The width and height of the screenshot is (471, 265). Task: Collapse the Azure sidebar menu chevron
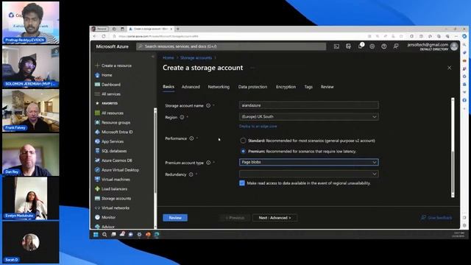pyautogui.click(x=152, y=57)
